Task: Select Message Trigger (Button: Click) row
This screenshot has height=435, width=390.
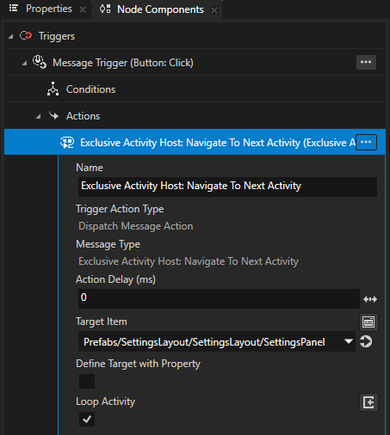Action: (195, 62)
